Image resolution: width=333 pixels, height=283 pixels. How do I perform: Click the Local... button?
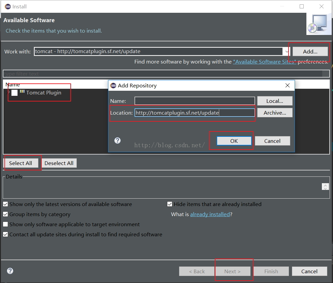275,101
